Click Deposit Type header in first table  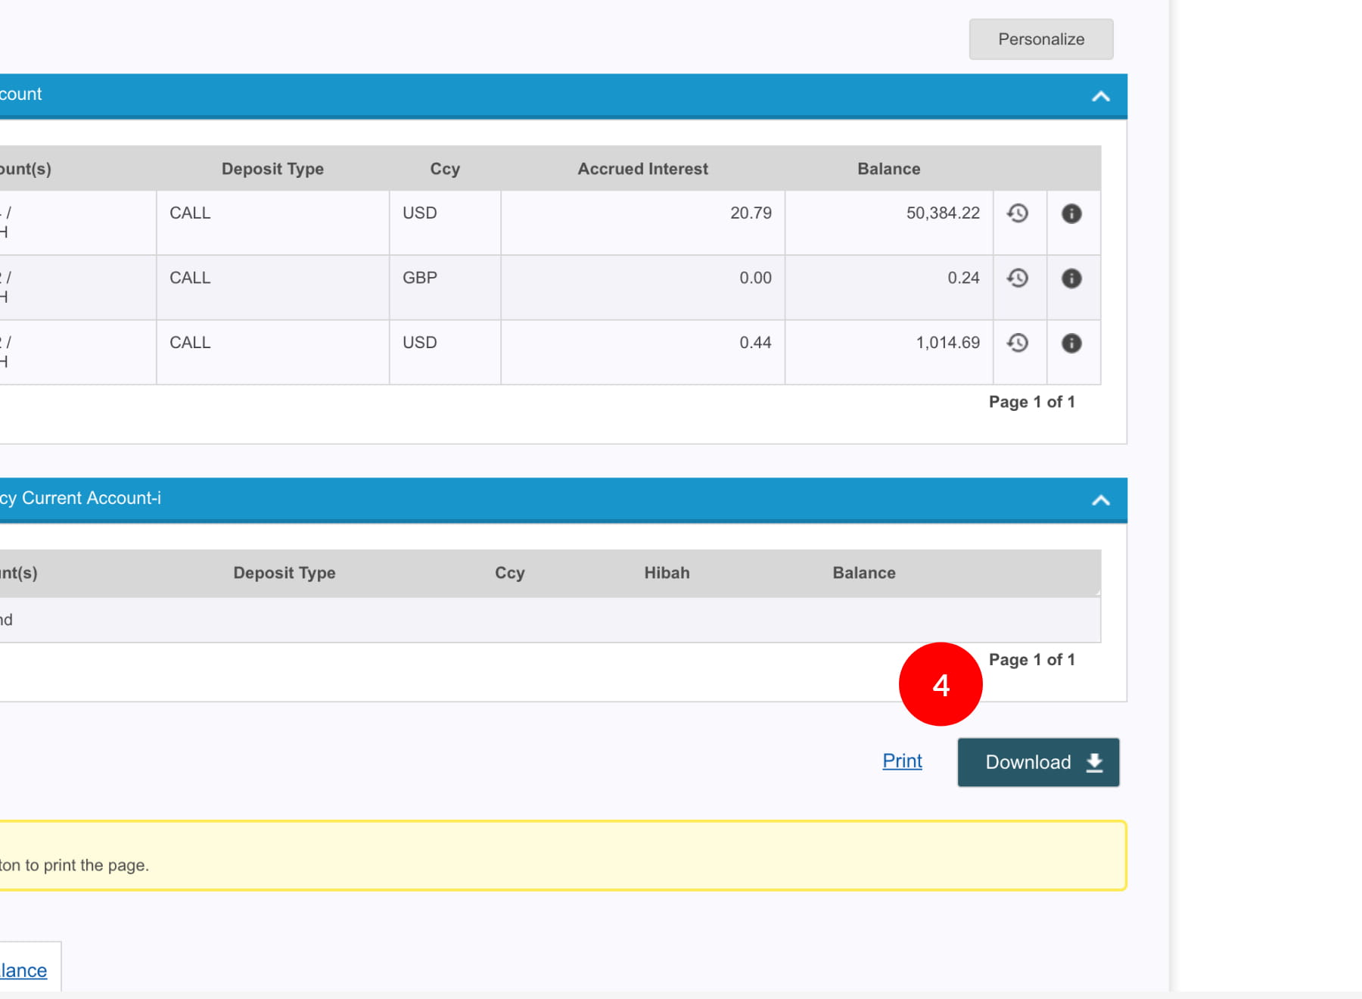coord(272,169)
